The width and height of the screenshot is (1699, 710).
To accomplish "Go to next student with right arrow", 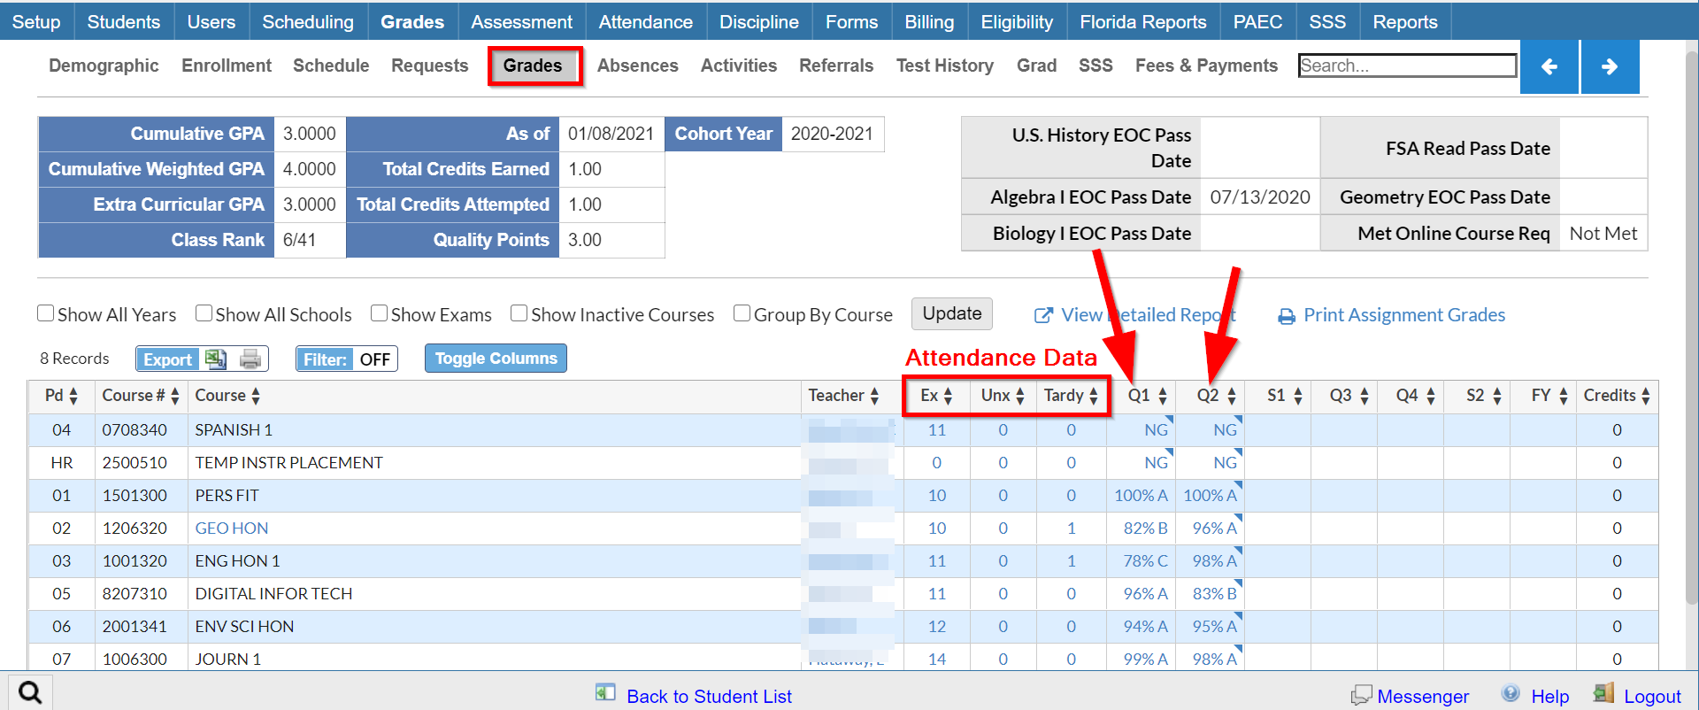I will (1610, 66).
